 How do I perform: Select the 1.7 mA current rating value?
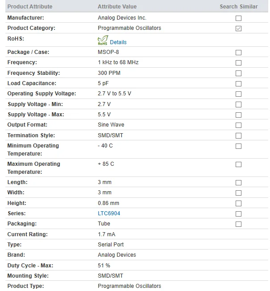point(107,234)
